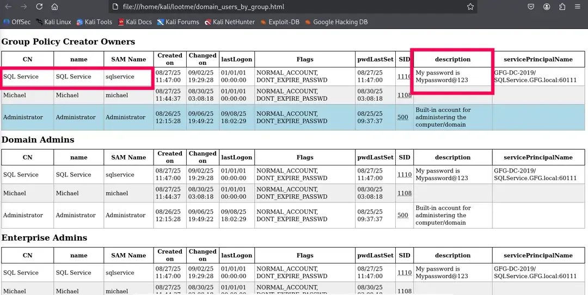Bookmark this page with the star icon
Viewport: 588px width, 295px height.
tap(470, 7)
